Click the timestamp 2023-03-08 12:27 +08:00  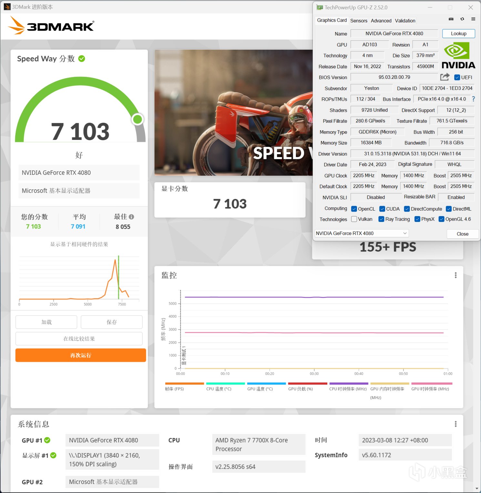point(405,440)
